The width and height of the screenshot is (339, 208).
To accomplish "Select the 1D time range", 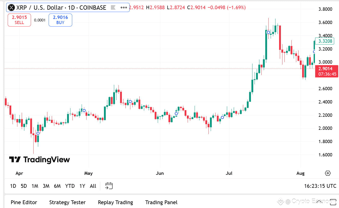I will pyautogui.click(x=13, y=186).
